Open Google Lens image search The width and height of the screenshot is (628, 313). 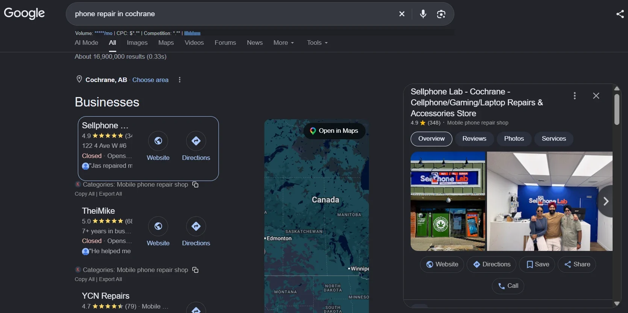[441, 14]
